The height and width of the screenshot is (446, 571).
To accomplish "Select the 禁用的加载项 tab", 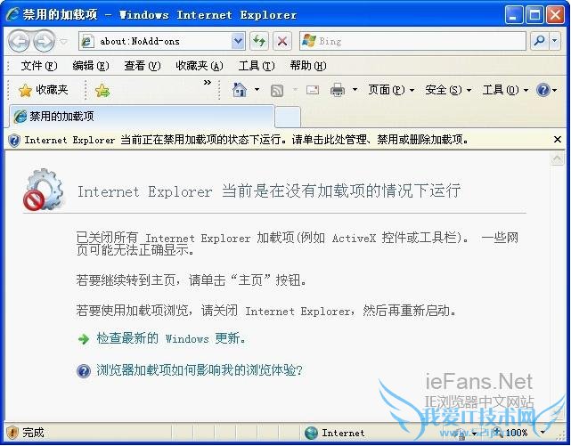I will click(x=142, y=117).
